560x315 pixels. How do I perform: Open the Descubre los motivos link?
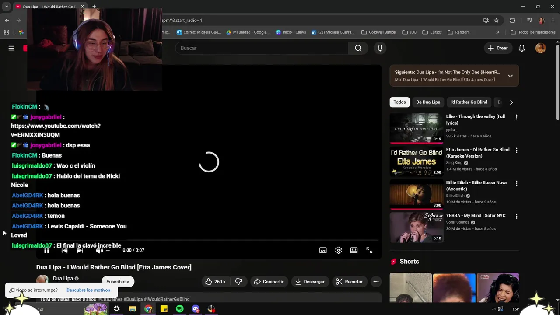pyautogui.click(x=88, y=290)
